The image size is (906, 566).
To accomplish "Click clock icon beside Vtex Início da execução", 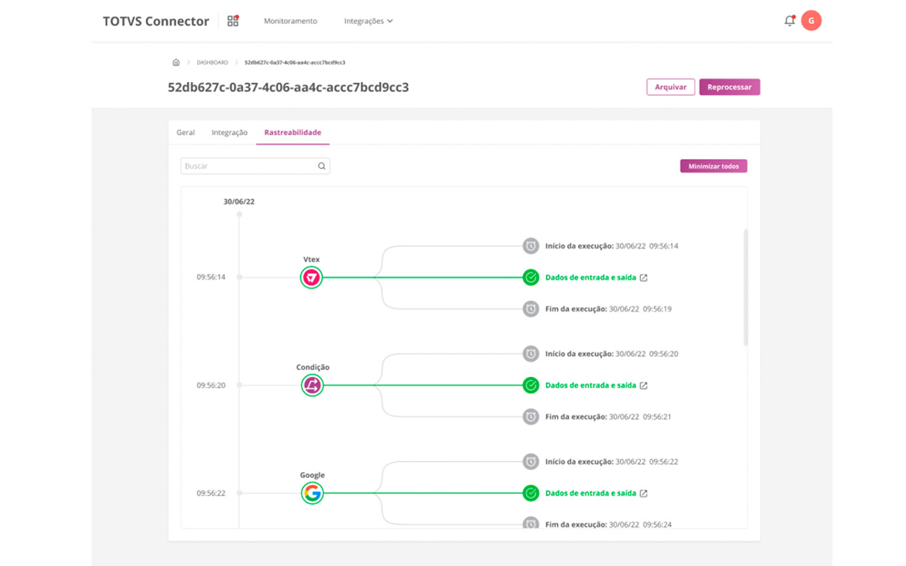I will (x=530, y=246).
